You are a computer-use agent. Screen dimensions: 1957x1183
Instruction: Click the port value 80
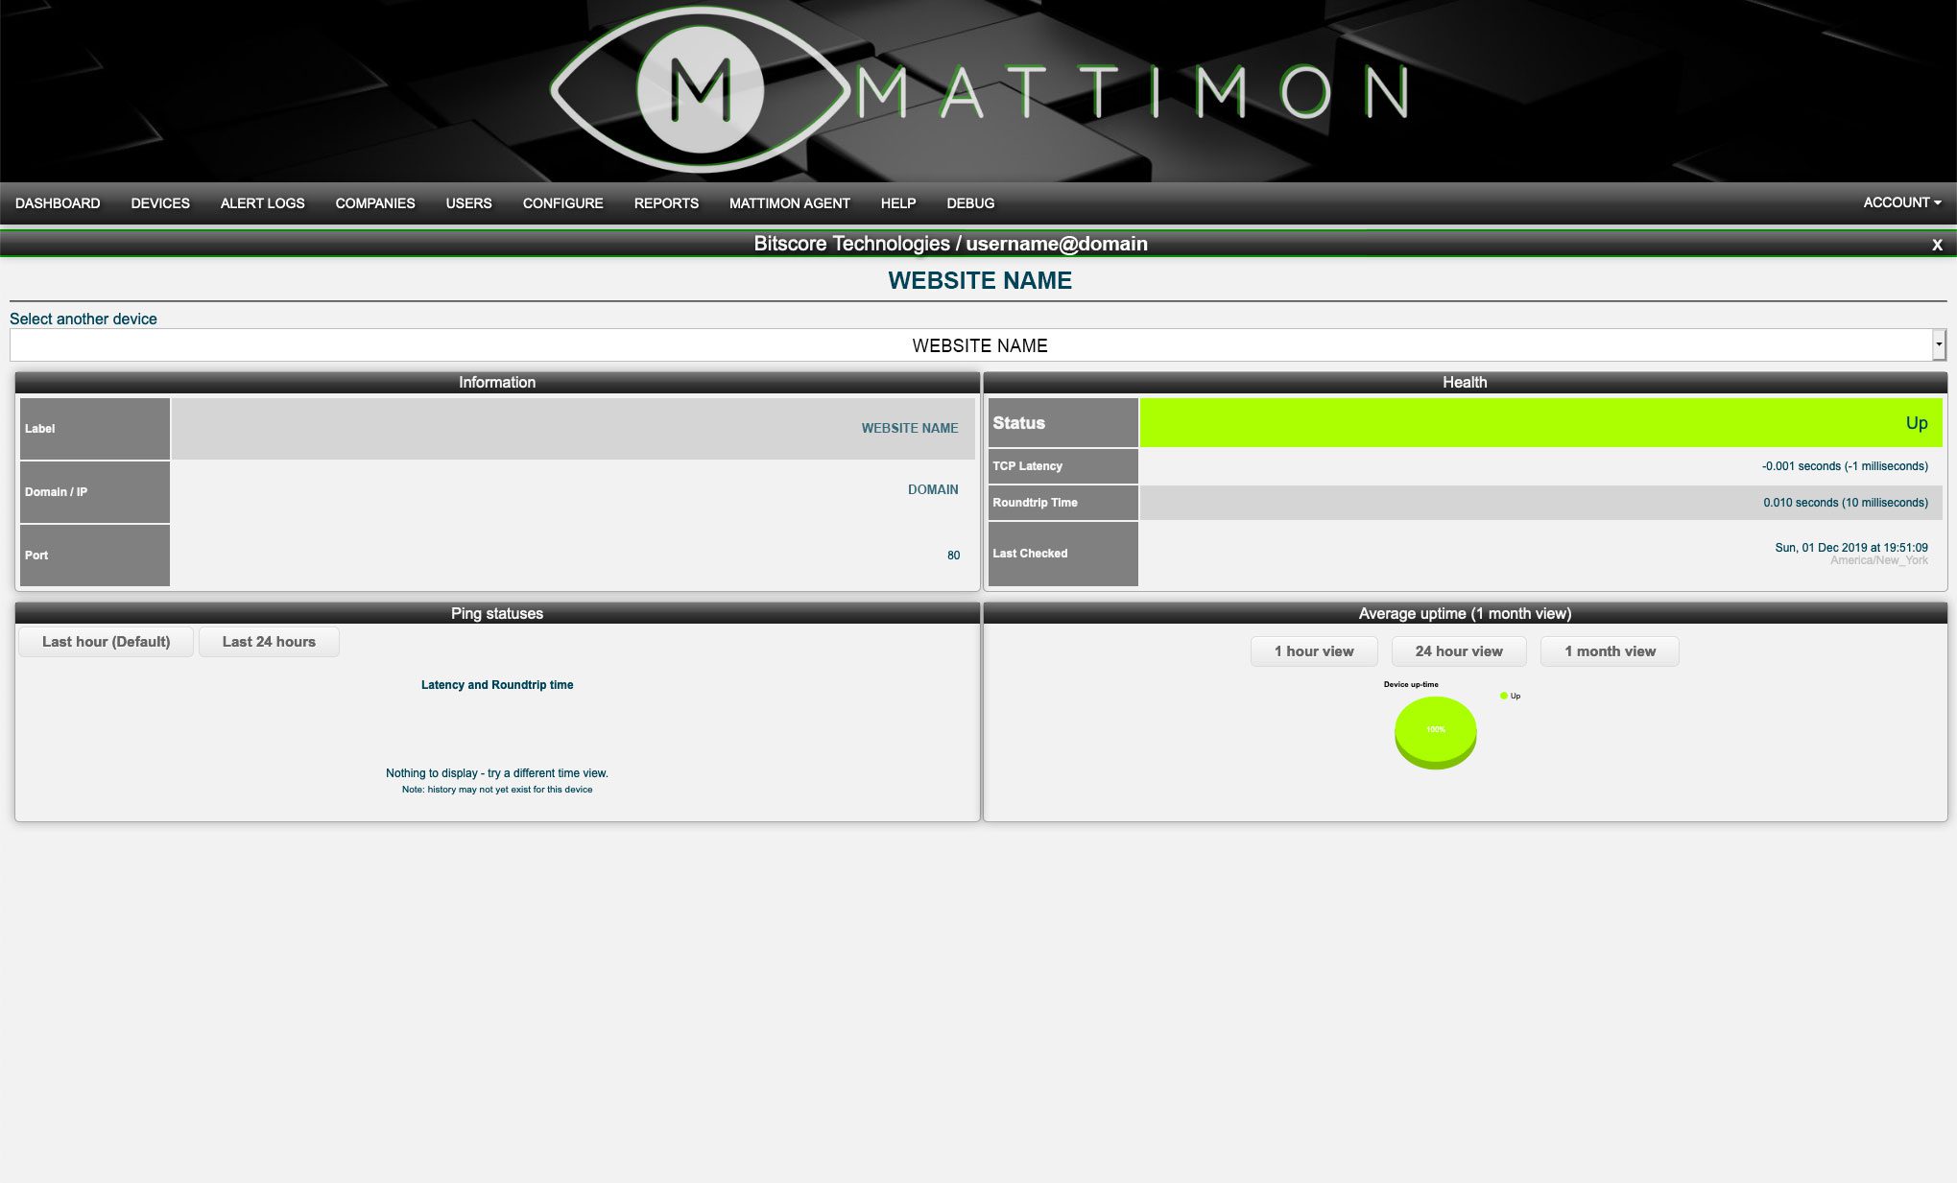pyautogui.click(x=953, y=556)
